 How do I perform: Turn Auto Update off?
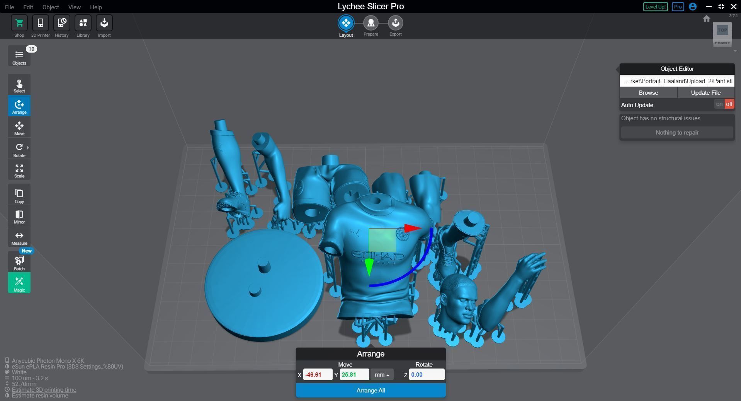click(x=729, y=104)
